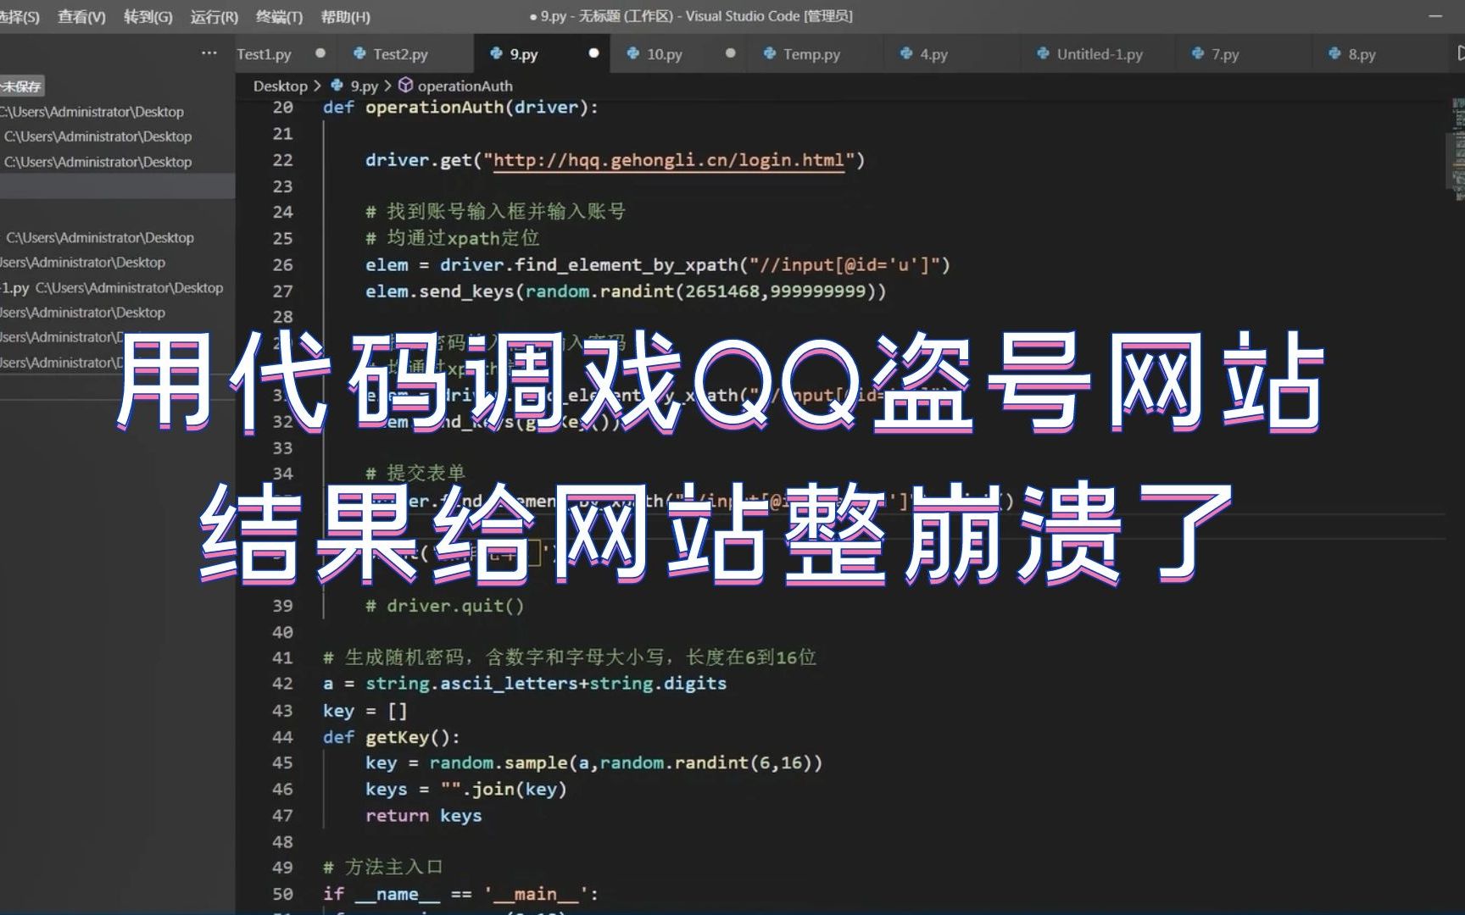Click the 'key = []' line

pos(365,710)
